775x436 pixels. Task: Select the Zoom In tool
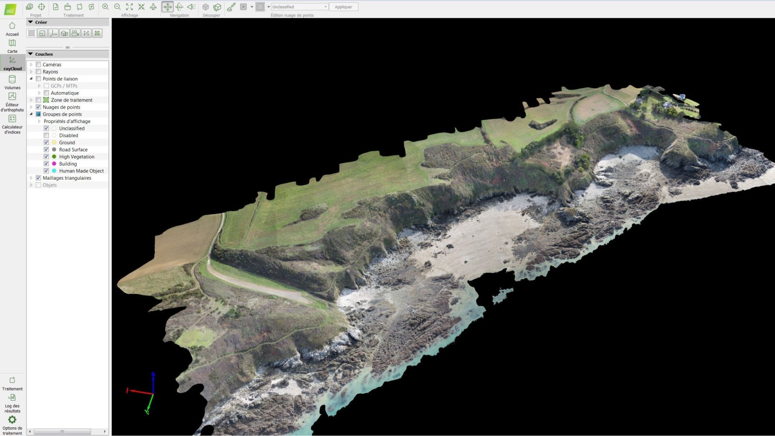point(106,7)
